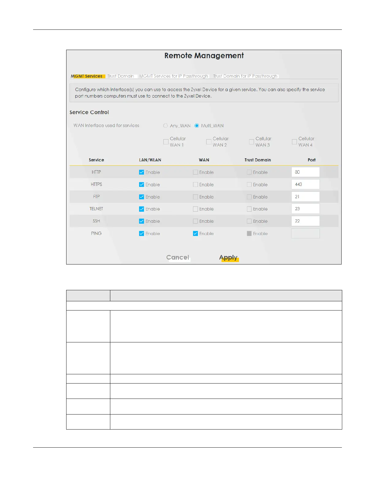Click the LAN/WLAN column header
The height and width of the screenshot is (486, 375).
tap(150, 160)
